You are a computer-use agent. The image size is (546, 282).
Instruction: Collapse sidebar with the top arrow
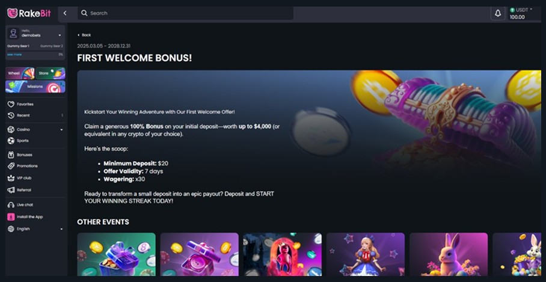tap(65, 13)
